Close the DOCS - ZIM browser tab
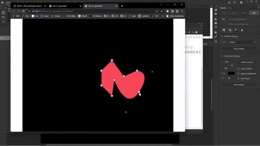Viewport: 260px width, 146px height. point(45,6)
